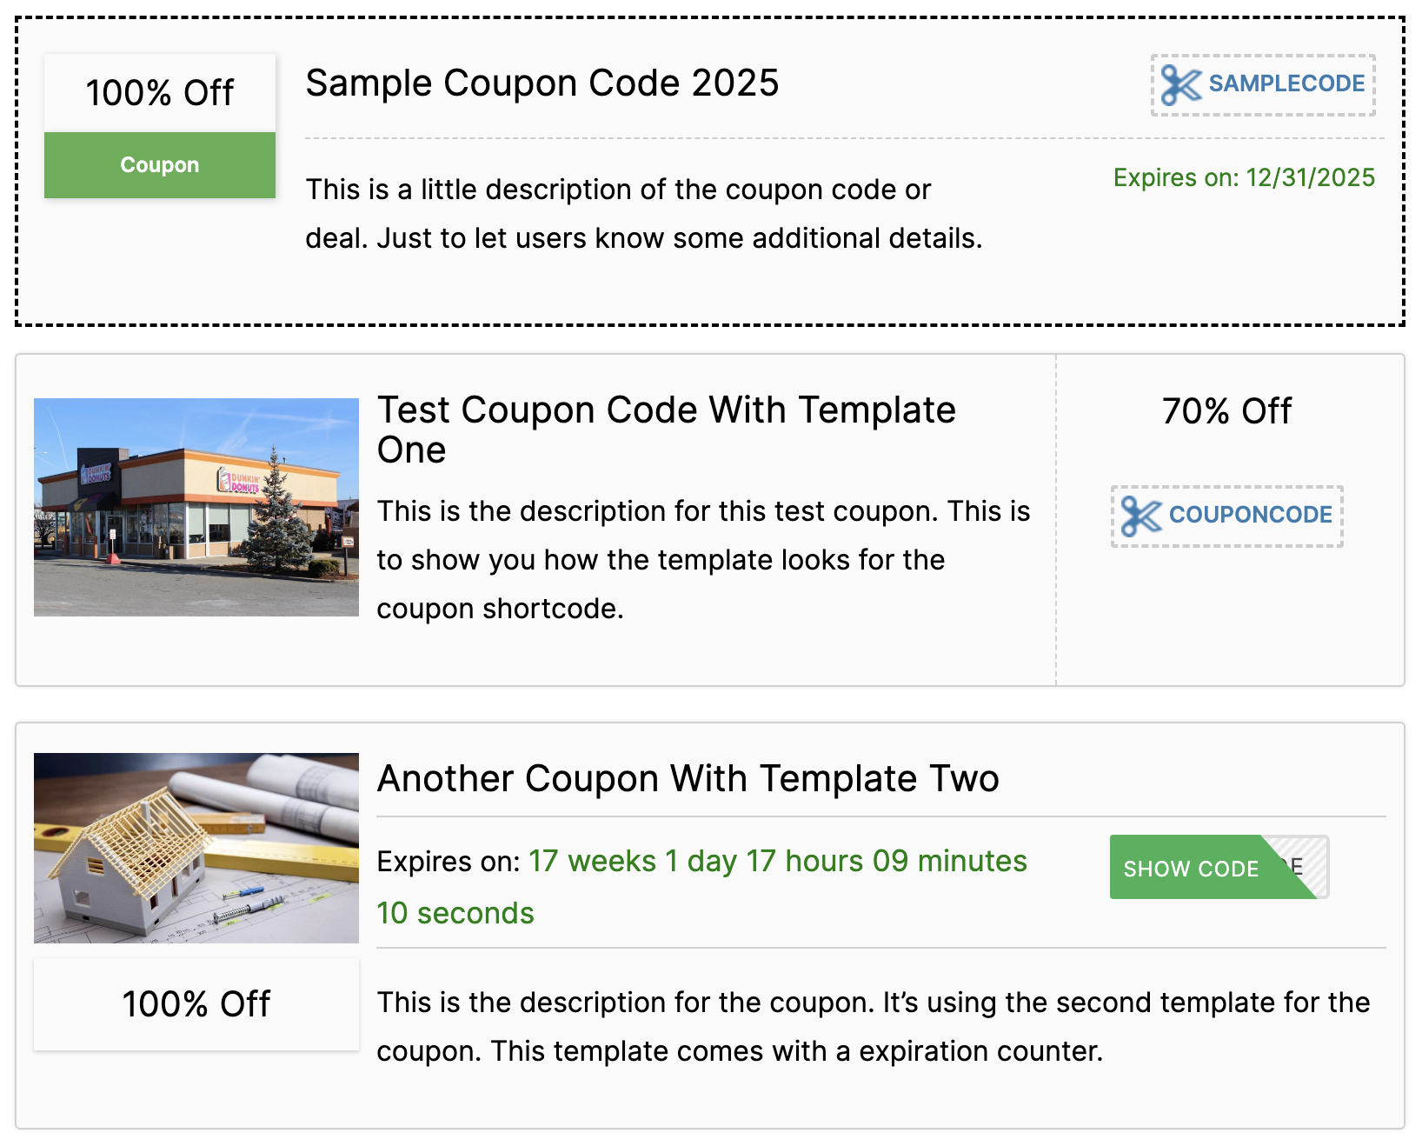Copy the SAMPLECODE coupon code text
Image resolution: width=1422 pixels, height=1146 pixels.
(x=1286, y=84)
